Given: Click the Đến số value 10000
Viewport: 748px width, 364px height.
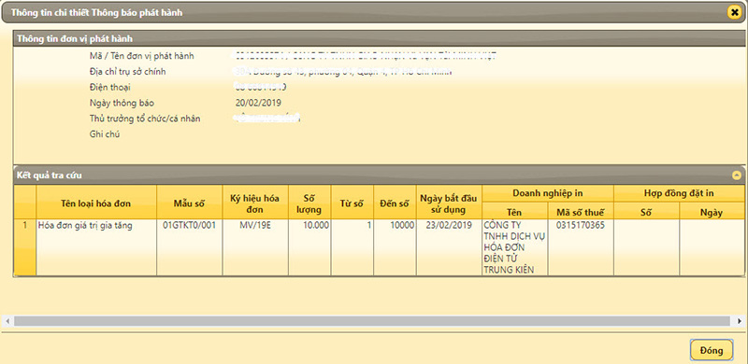Looking at the screenshot, I should pos(395,247).
